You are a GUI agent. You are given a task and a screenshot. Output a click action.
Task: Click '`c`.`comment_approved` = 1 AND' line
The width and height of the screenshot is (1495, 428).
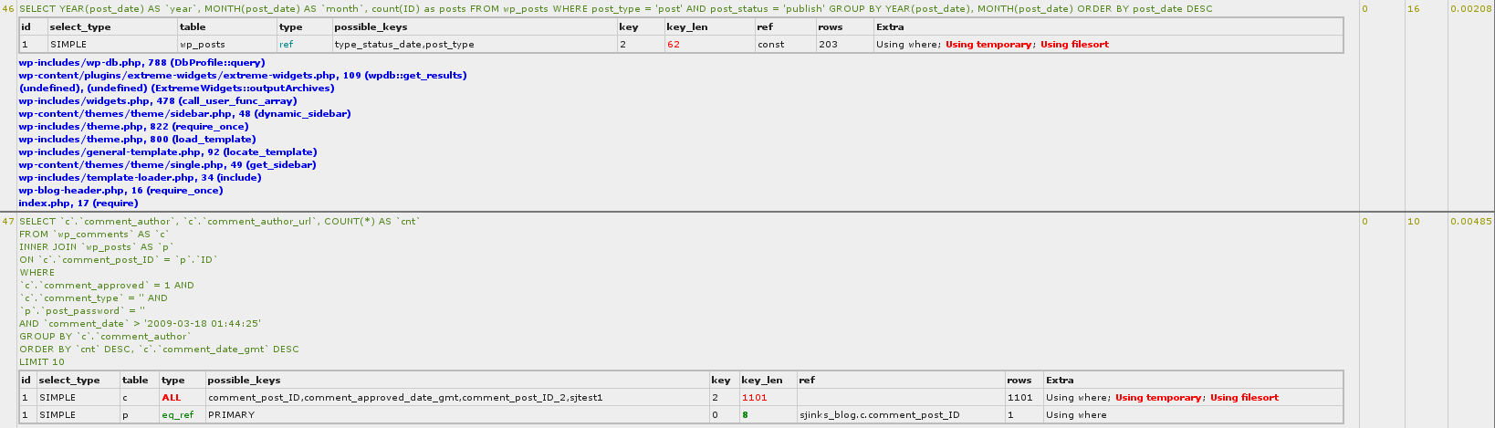(107, 286)
